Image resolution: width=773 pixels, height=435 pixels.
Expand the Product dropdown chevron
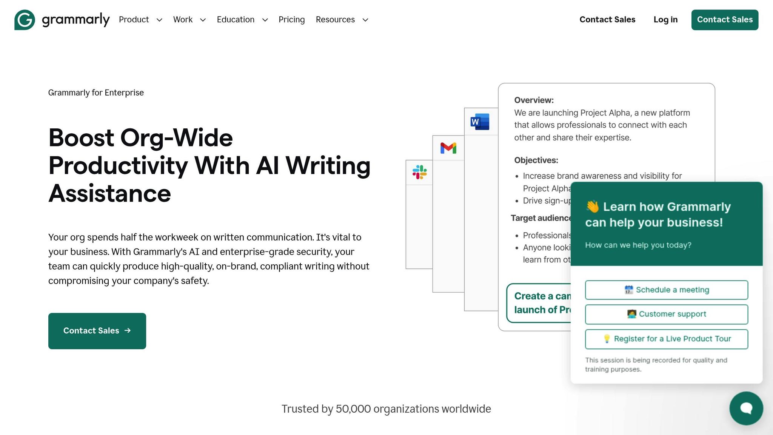(x=159, y=20)
